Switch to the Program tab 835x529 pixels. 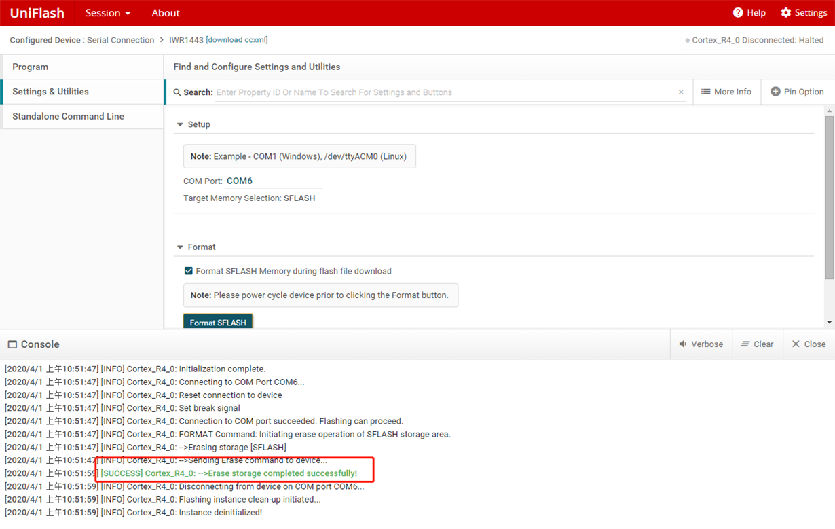click(x=82, y=67)
